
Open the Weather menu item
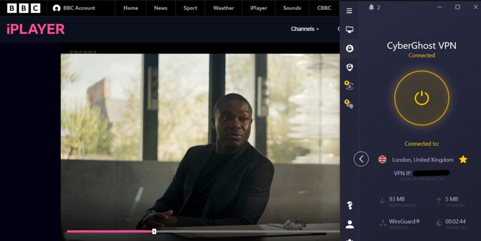pos(224,8)
